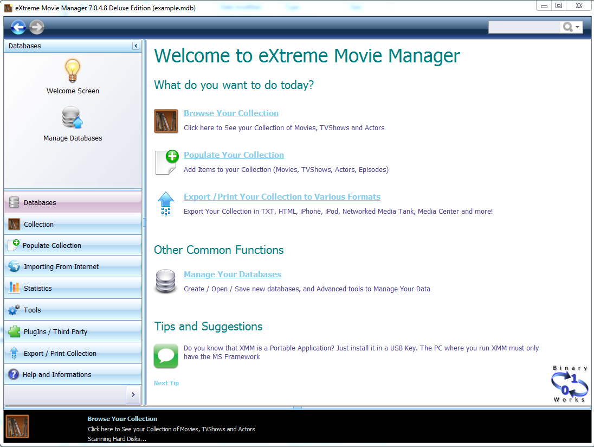Select the Collection navigation section
This screenshot has height=447, width=594.
click(x=73, y=224)
